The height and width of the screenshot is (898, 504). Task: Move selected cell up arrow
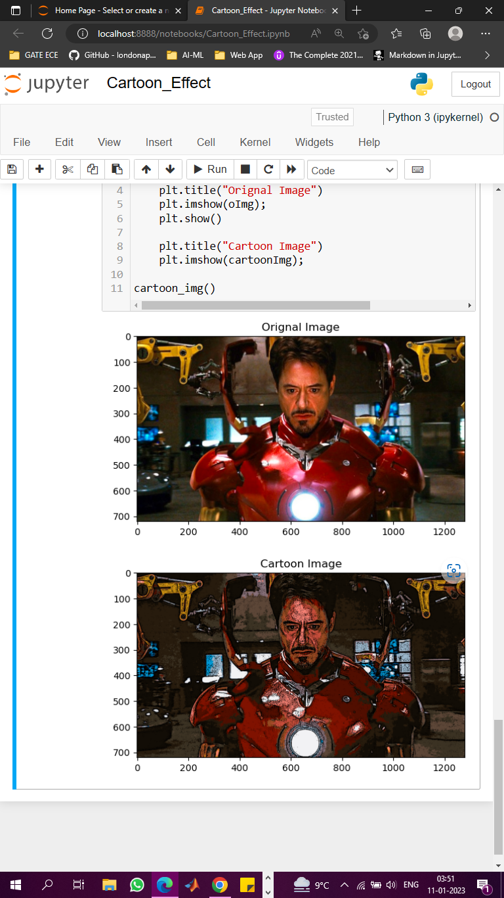146,170
